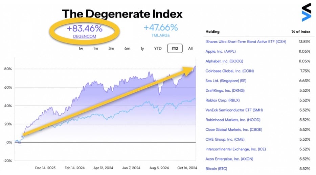Select the 1w time range tab

pos(81,49)
